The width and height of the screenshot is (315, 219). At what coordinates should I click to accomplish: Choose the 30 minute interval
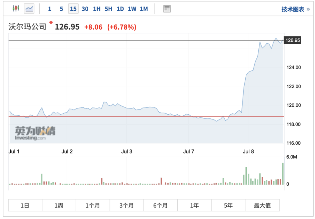coord(85,9)
